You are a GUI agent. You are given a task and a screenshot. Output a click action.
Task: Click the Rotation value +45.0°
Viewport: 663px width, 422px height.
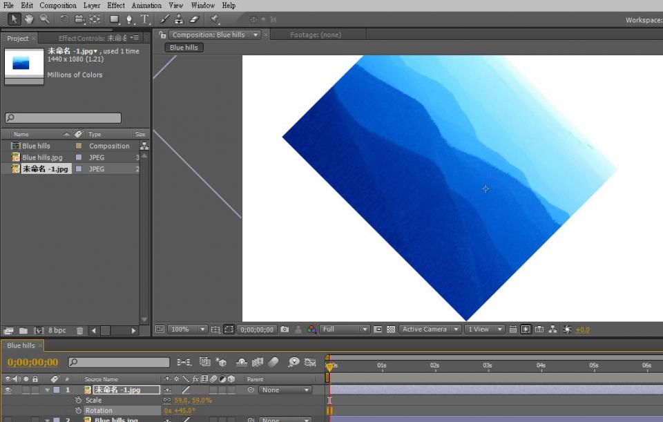(x=186, y=410)
